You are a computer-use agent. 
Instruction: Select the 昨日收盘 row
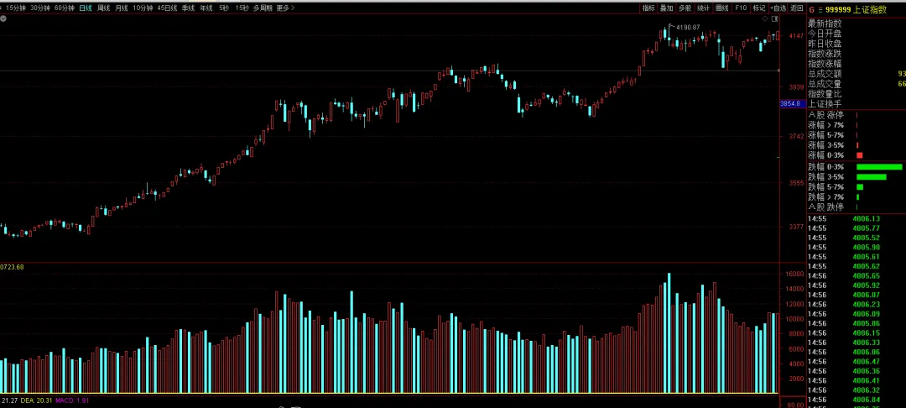pos(856,44)
